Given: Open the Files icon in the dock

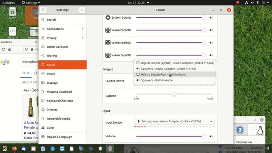Looking at the screenshot, I should pyautogui.click(x=34, y=149).
